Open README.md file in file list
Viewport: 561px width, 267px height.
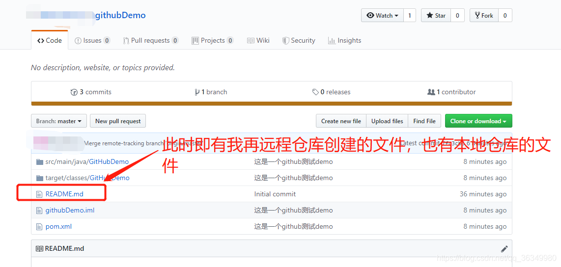pos(64,194)
